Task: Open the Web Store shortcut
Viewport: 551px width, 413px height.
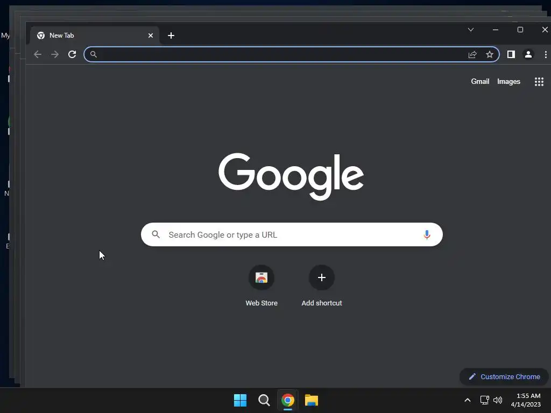Action: click(x=262, y=286)
